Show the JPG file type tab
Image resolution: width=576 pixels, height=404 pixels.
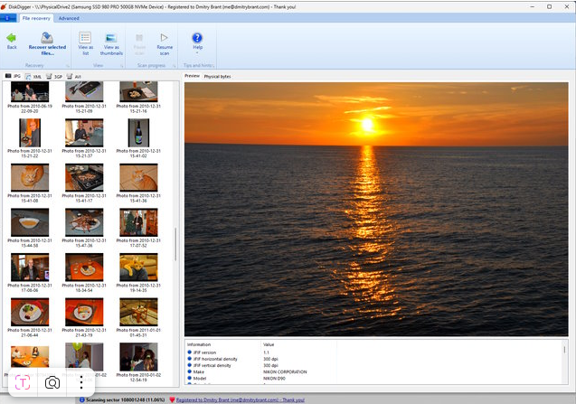(x=14, y=77)
